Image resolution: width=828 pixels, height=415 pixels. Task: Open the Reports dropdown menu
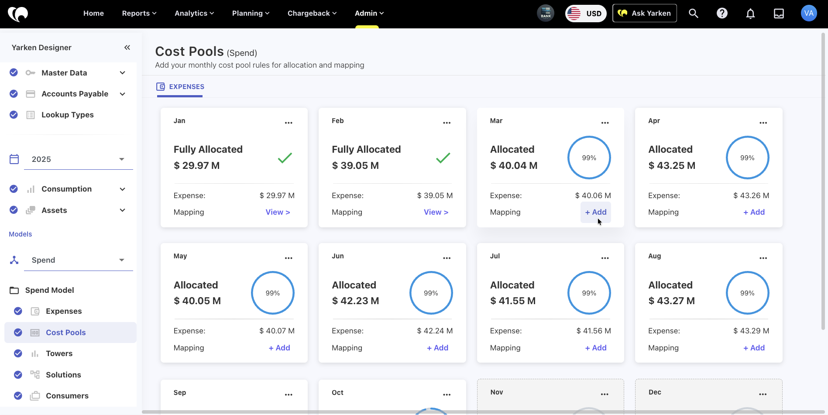tap(139, 14)
